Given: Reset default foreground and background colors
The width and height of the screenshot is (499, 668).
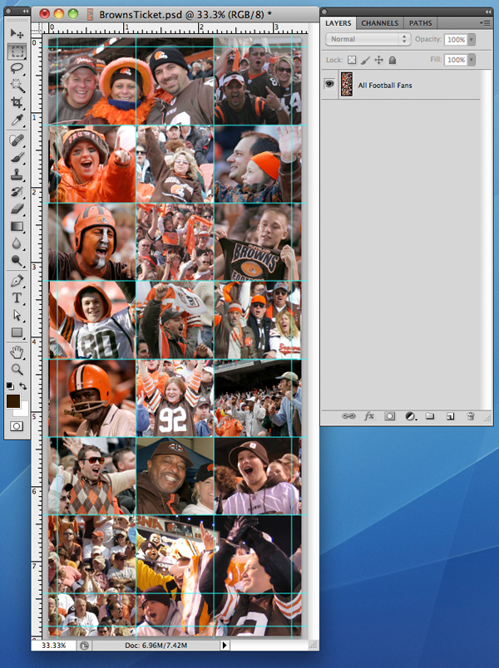Looking at the screenshot, I should coord(10,386).
